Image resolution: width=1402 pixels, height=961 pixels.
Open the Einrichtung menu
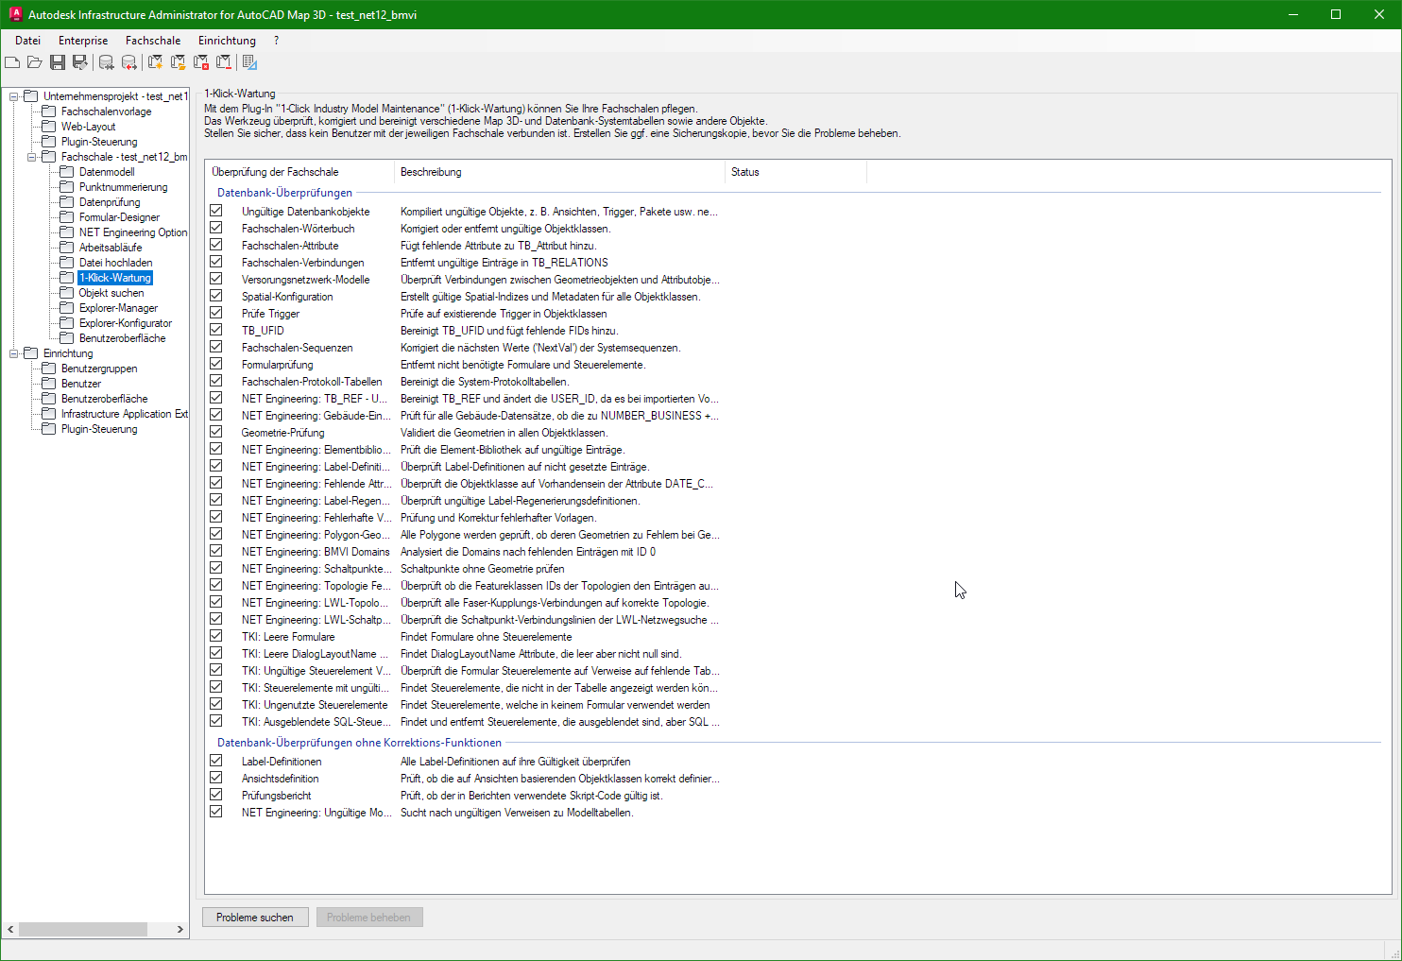tap(227, 41)
